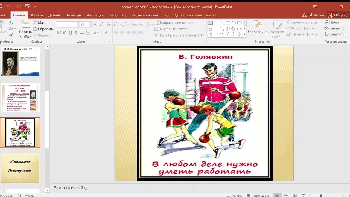This screenshot has width=350, height=197.
Task: Open the Вставка tab
Action: point(37,15)
